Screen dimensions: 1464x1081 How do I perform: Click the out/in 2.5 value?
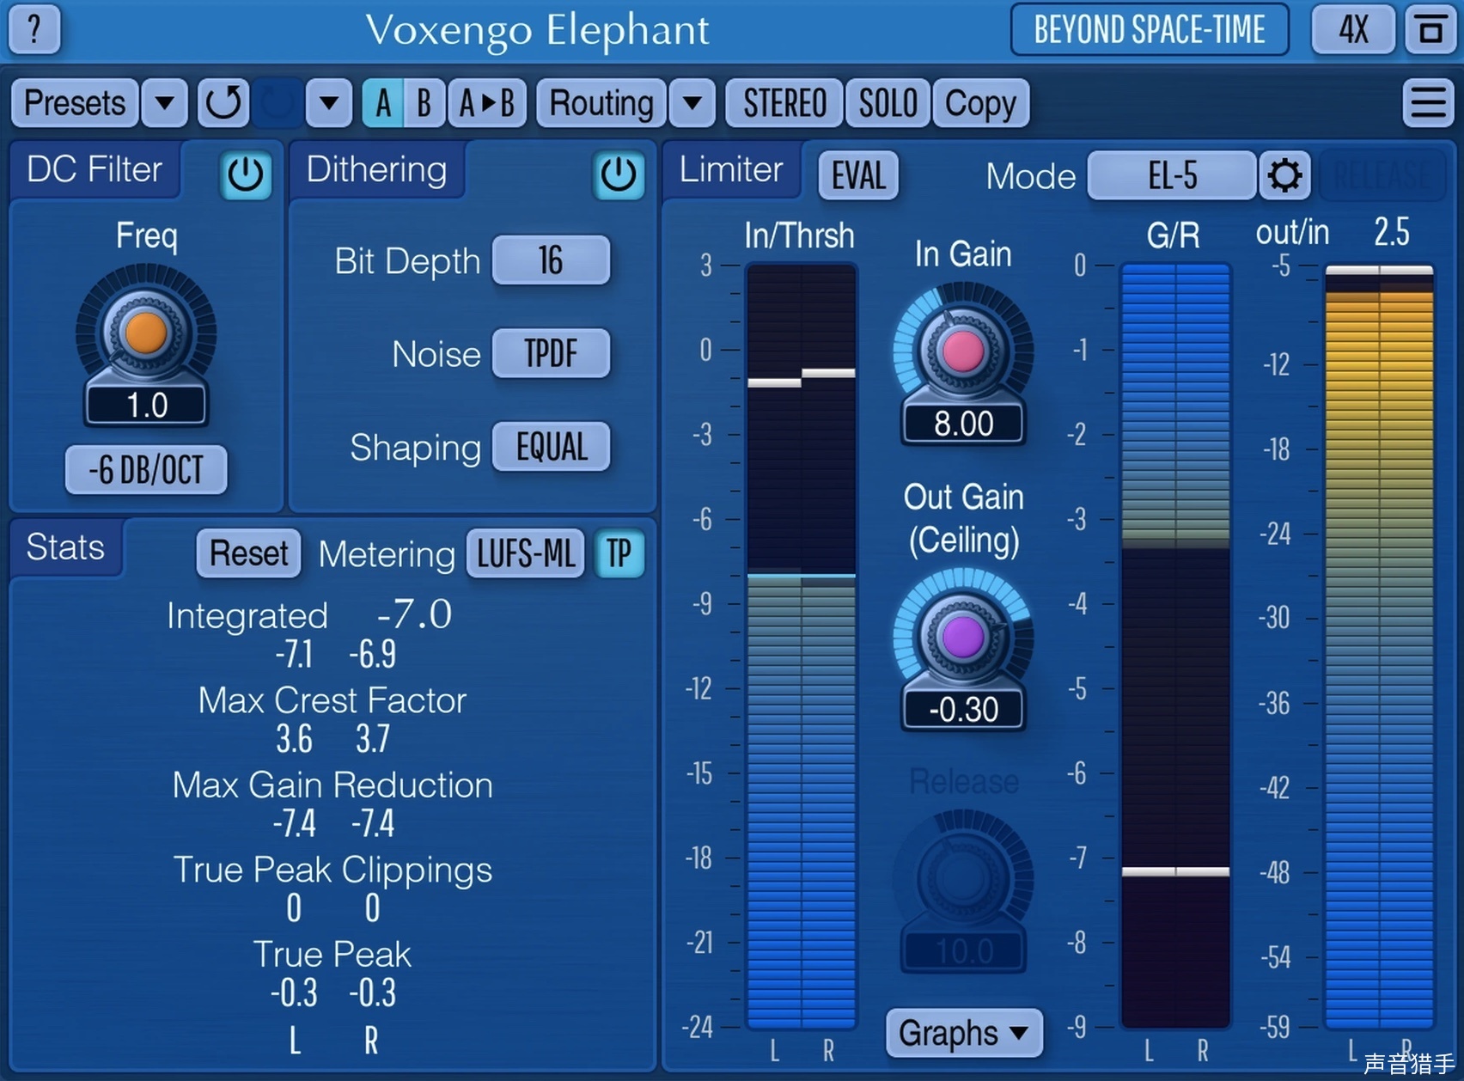pyautogui.click(x=1391, y=232)
